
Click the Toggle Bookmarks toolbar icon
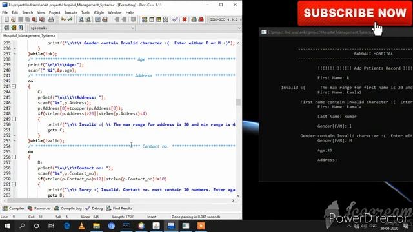click(x=14, y=28)
